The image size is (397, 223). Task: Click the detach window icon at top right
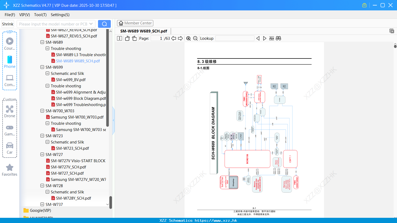[392, 31]
